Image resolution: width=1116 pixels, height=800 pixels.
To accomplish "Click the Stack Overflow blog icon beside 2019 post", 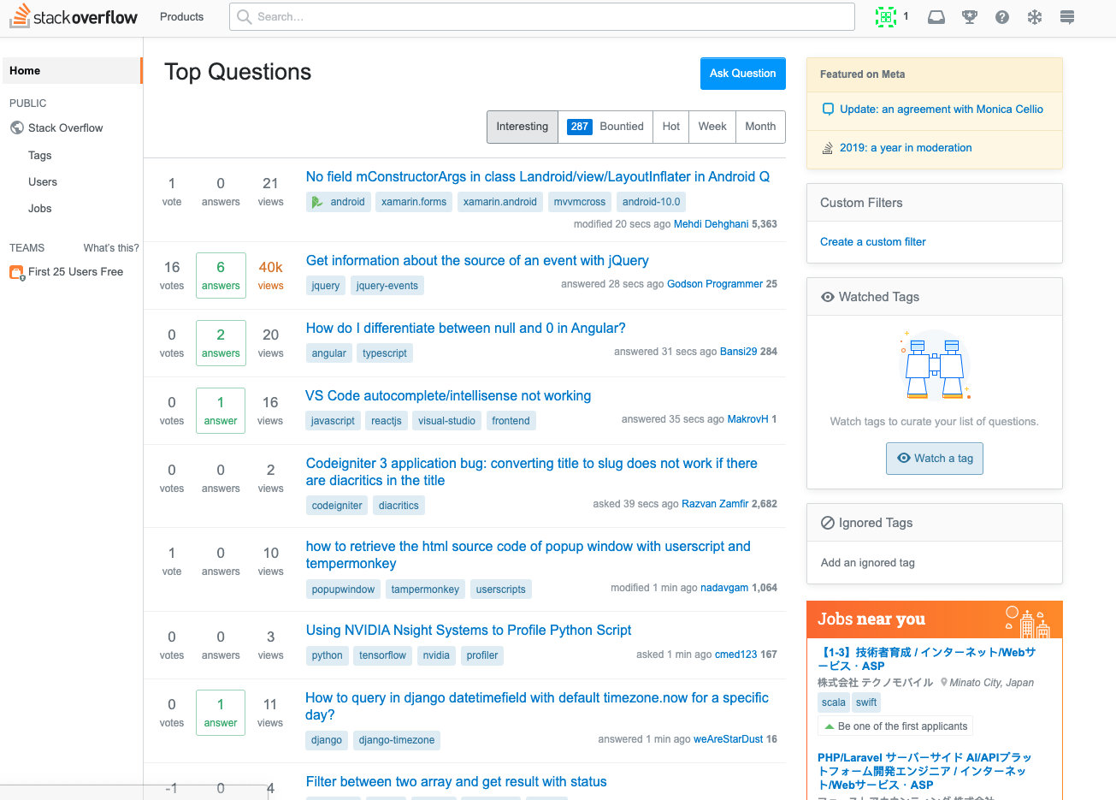I will tap(827, 148).
